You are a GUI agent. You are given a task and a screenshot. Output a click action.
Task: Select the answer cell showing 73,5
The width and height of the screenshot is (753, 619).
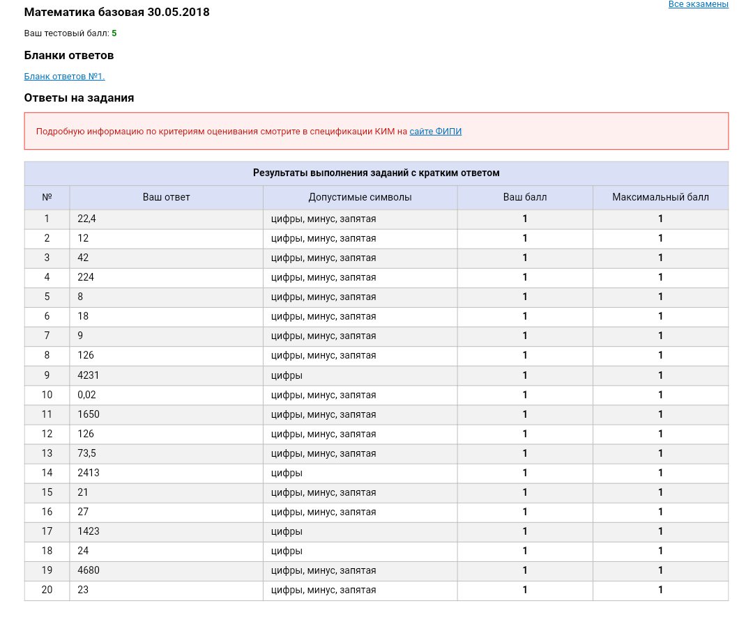pyautogui.click(x=166, y=453)
